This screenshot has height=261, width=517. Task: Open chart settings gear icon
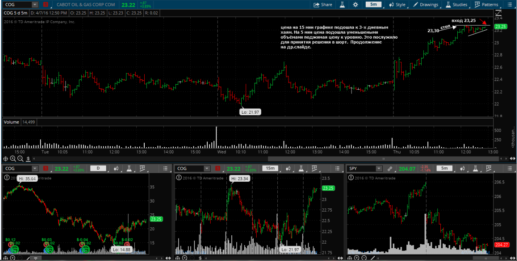click(355, 5)
